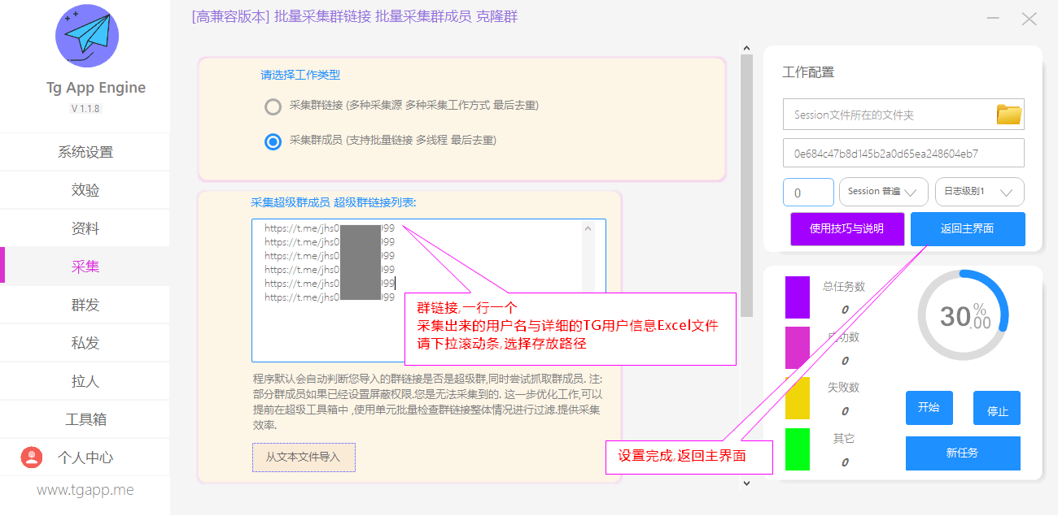Click the yellow 失败数 status block

tap(798, 398)
